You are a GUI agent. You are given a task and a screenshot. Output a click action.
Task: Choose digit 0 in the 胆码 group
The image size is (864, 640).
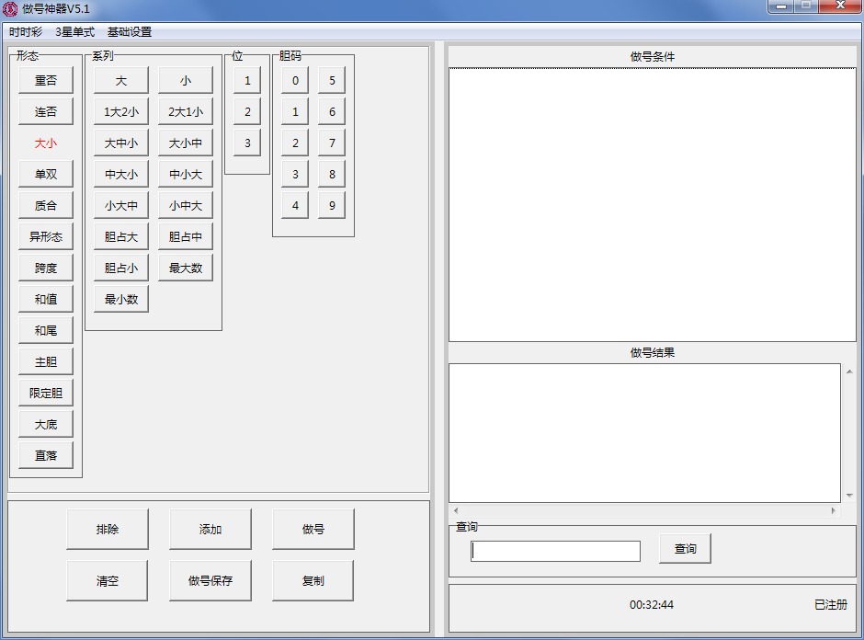(295, 81)
